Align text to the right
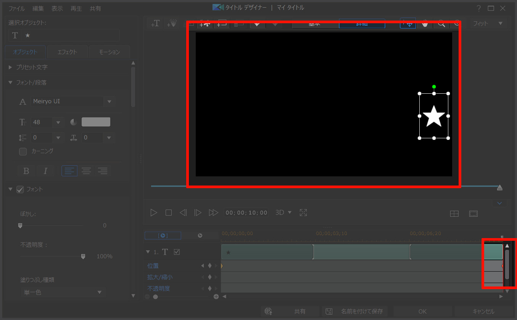The width and height of the screenshot is (517, 320). (x=103, y=171)
